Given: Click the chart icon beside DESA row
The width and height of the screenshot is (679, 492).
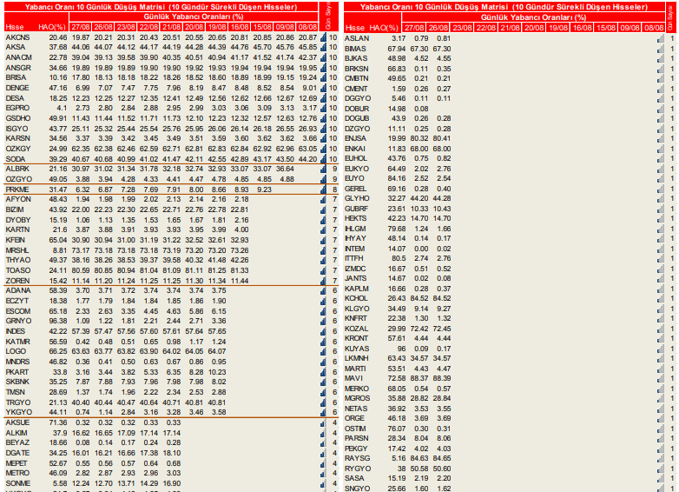Looking at the screenshot, I should click(x=323, y=98).
